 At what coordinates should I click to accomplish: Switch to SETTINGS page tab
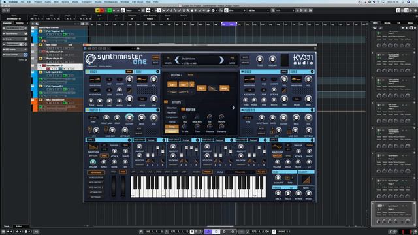click(96, 197)
